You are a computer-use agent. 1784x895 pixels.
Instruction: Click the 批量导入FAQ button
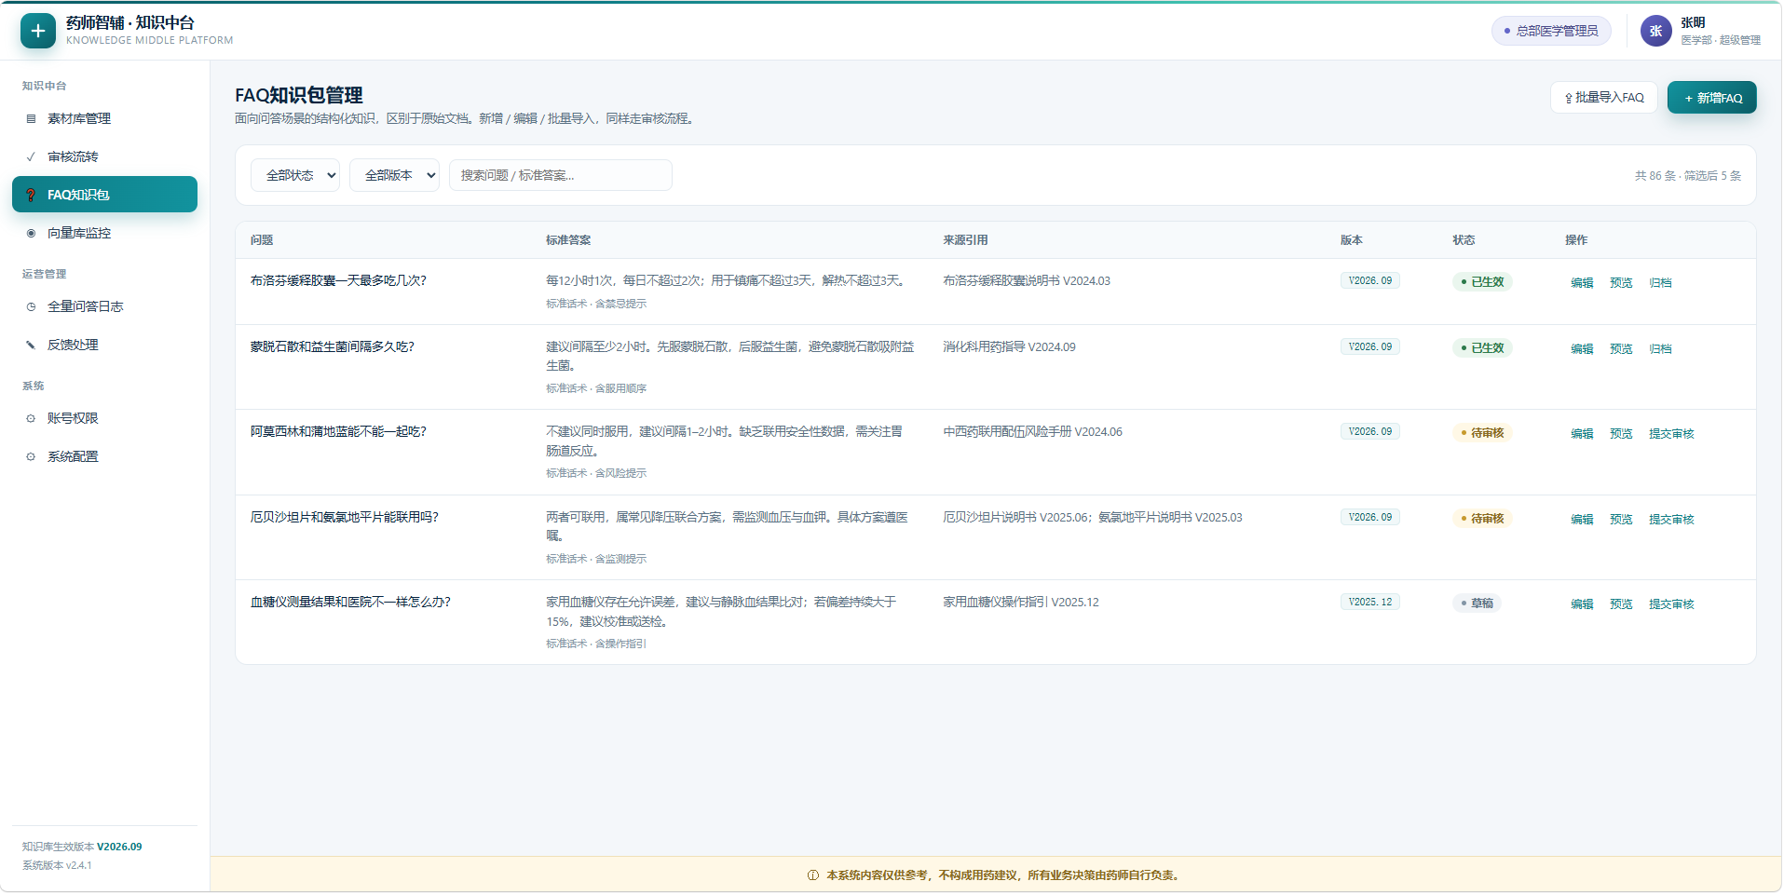click(1603, 98)
